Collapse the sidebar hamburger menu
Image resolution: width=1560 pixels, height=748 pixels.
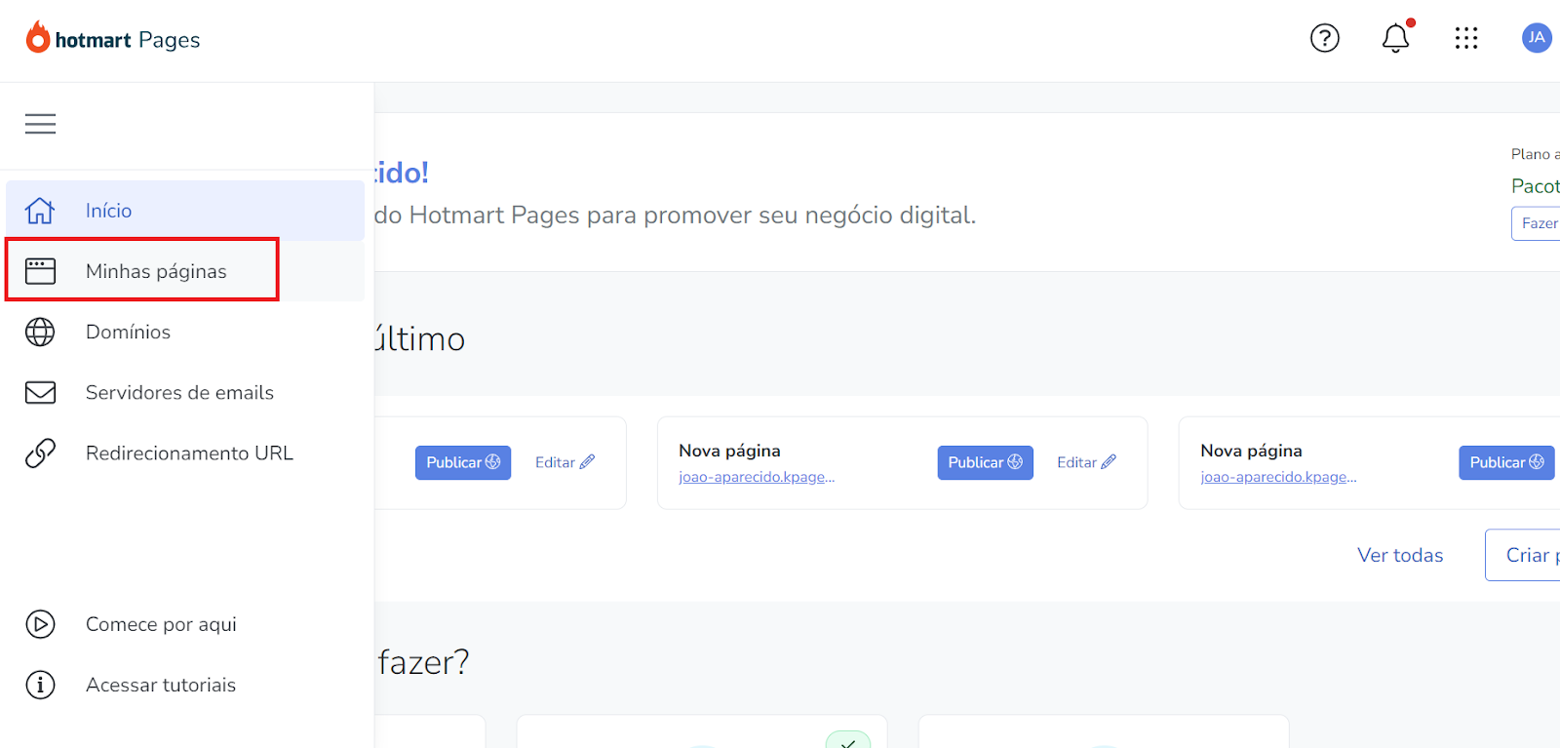(x=40, y=124)
